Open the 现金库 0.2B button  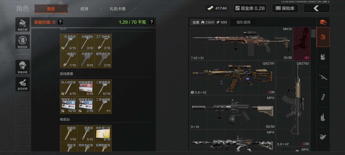(x=250, y=8)
